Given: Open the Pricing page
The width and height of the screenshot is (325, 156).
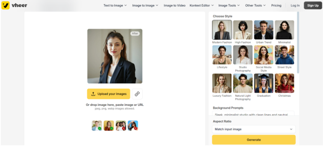Looking at the screenshot, I should tap(276, 6).
